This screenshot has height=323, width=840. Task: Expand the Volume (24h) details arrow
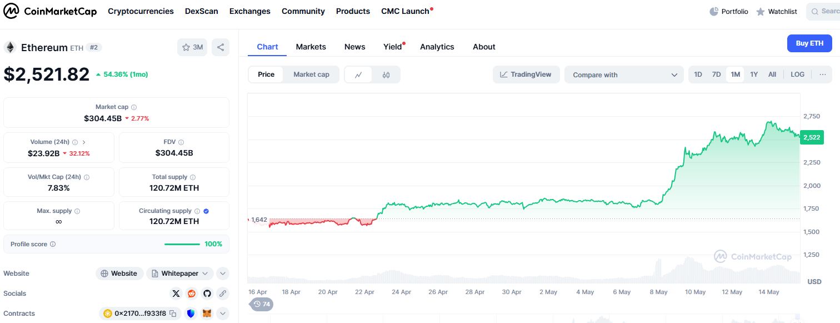(84, 142)
